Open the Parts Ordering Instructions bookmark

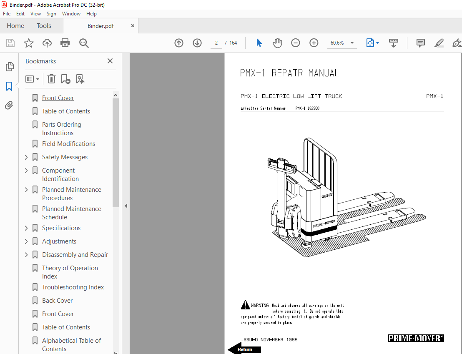62,129
